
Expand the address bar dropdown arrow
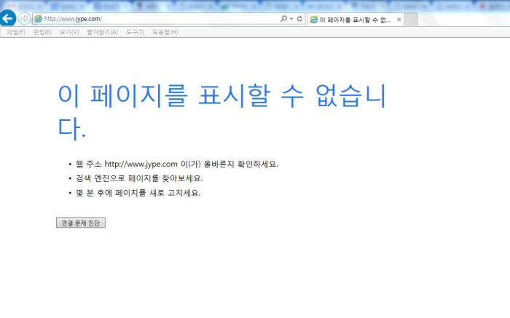click(x=291, y=19)
